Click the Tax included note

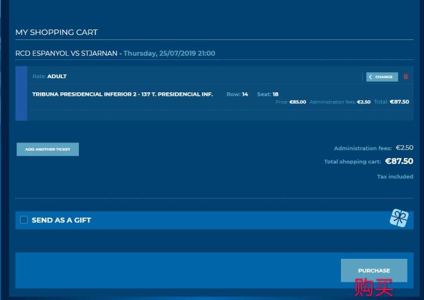click(395, 176)
